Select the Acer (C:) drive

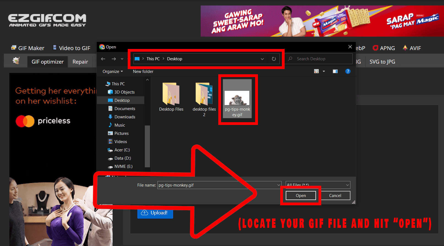point(119,150)
